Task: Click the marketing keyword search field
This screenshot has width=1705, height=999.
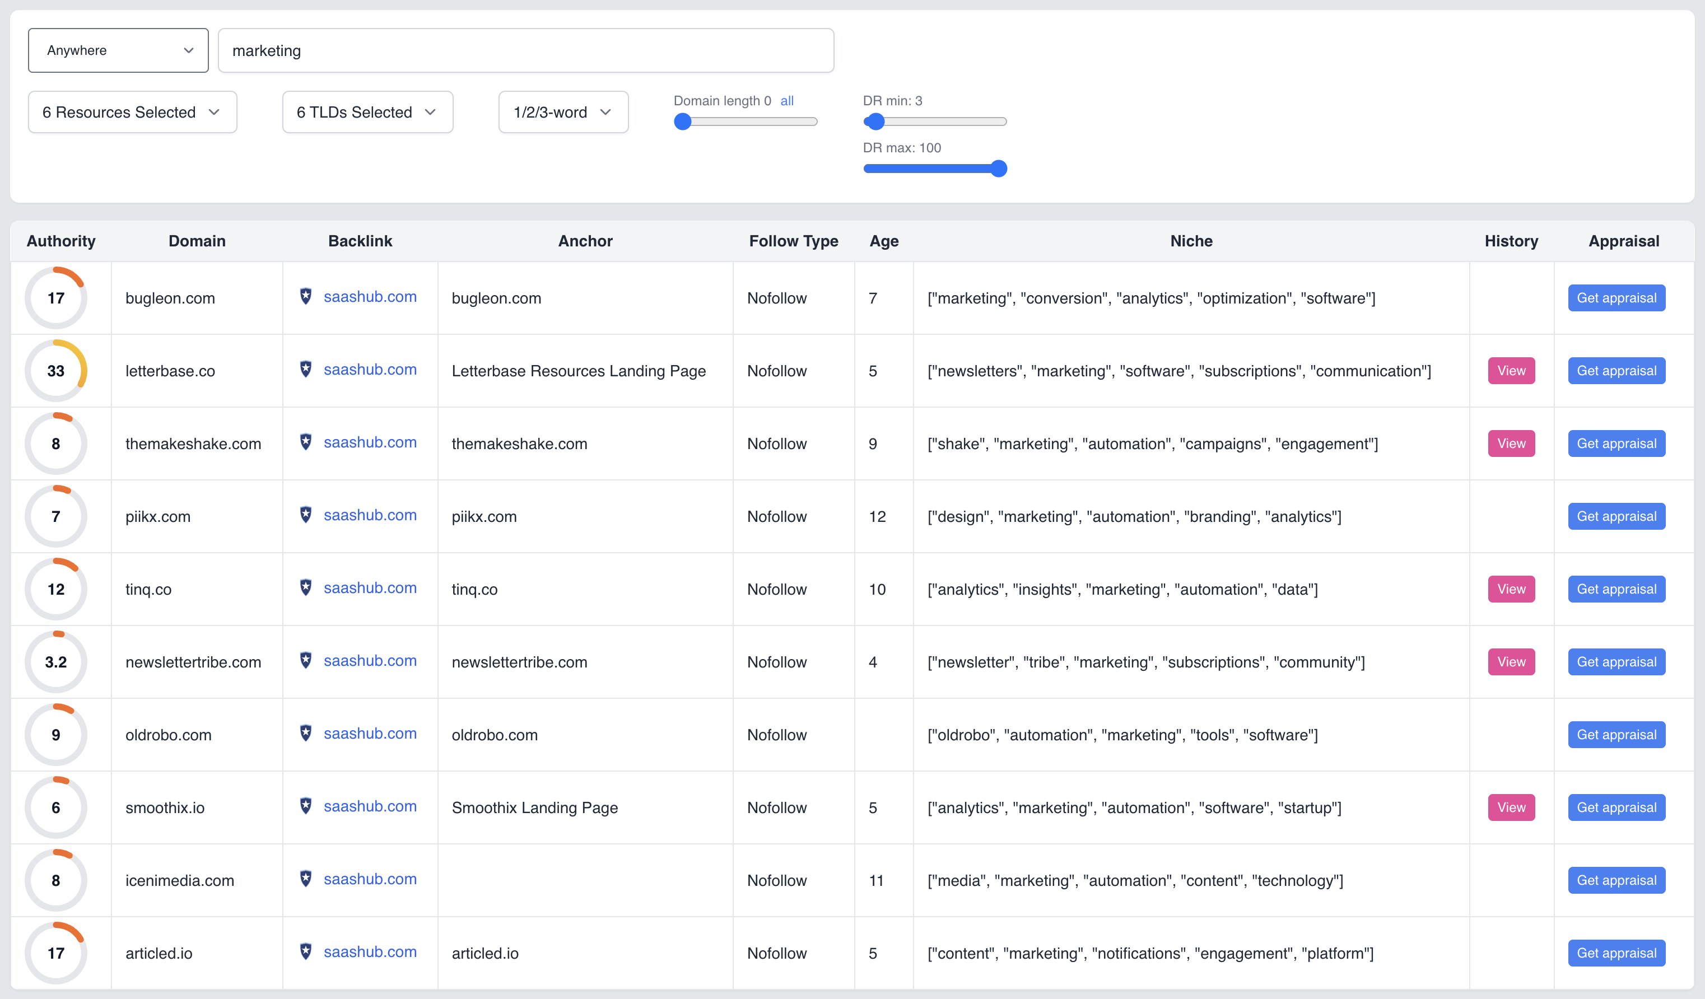Action: pyautogui.click(x=526, y=51)
